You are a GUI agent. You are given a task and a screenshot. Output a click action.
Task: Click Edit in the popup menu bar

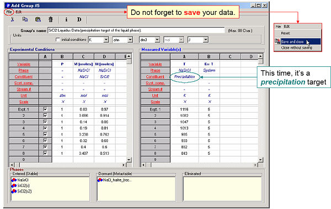(x=287, y=27)
